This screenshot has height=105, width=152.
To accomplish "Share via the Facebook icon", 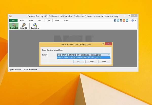I will [115, 20].
